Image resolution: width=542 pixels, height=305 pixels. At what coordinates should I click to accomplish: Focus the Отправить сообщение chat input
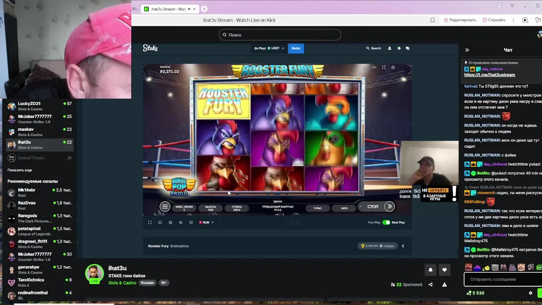coord(503,279)
